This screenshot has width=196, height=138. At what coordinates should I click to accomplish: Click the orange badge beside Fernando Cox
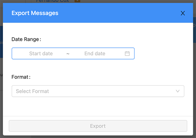[x=77, y=1]
